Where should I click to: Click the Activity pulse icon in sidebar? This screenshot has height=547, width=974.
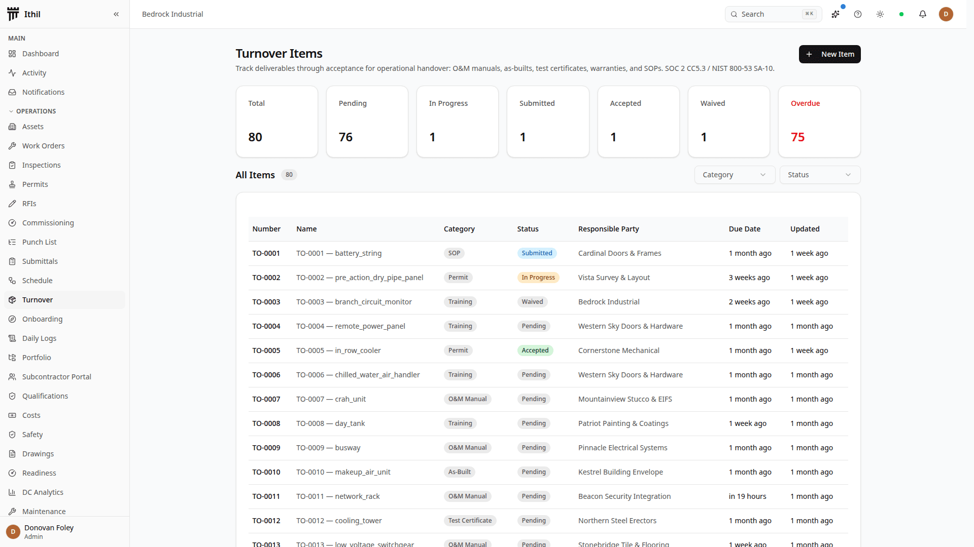click(12, 73)
